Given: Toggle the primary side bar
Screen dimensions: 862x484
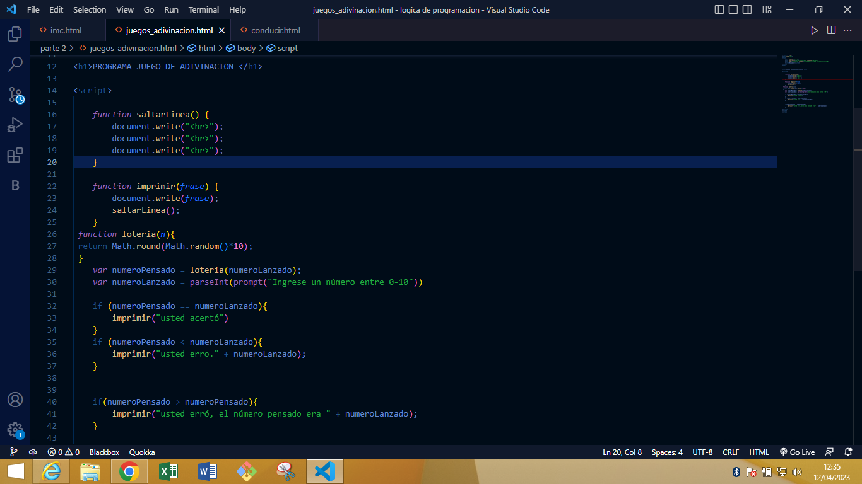Looking at the screenshot, I should [719, 9].
